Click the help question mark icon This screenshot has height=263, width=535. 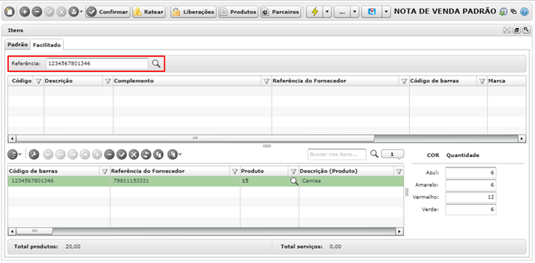pyautogui.click(x=524, y=12)
